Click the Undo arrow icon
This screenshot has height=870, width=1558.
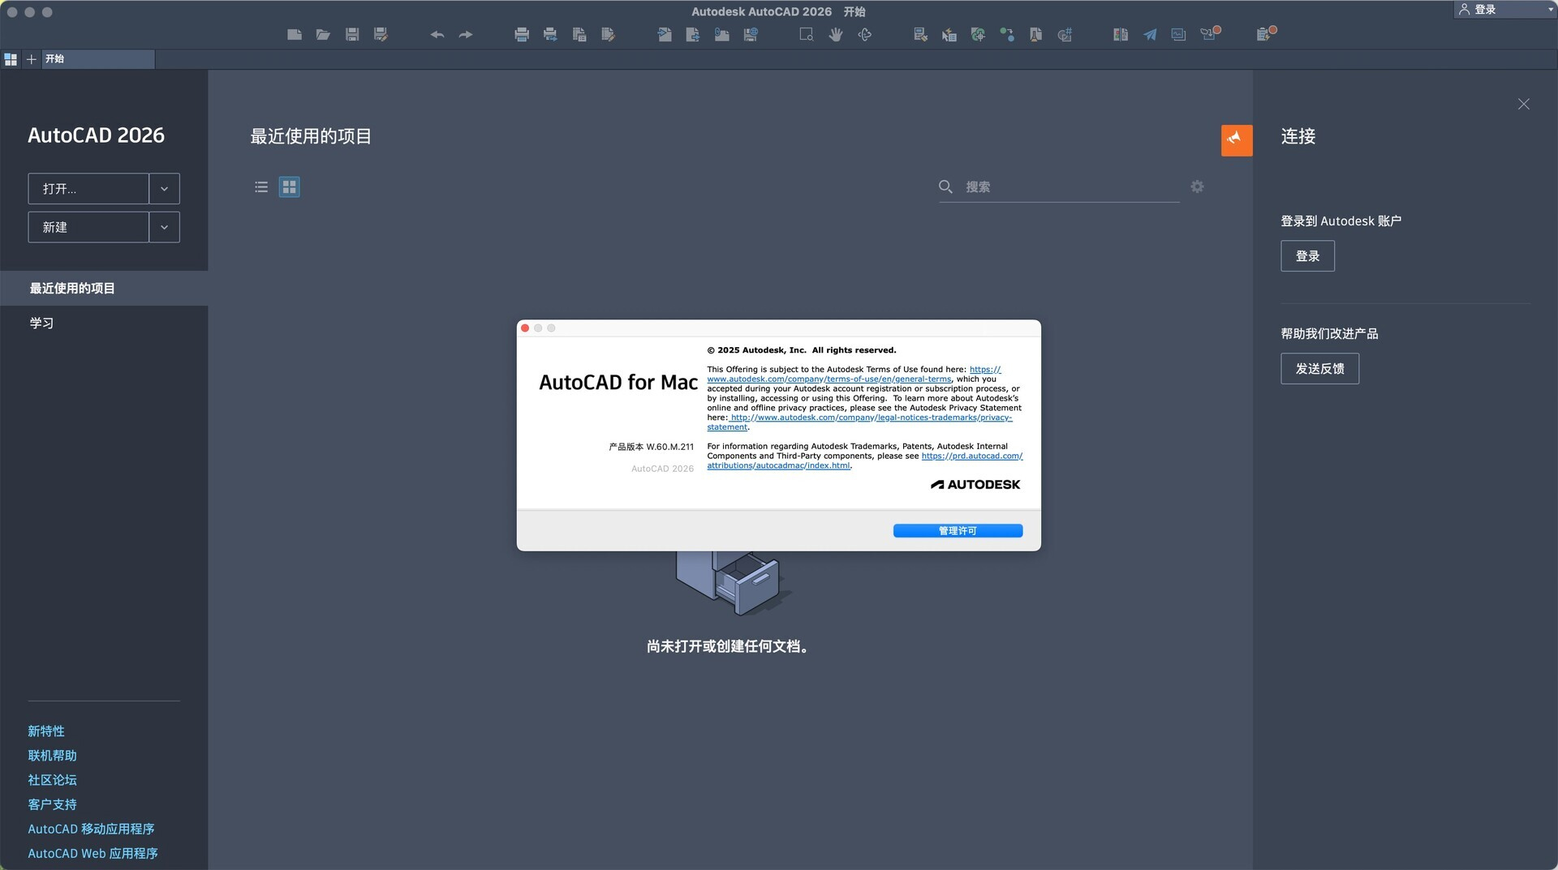437,34
